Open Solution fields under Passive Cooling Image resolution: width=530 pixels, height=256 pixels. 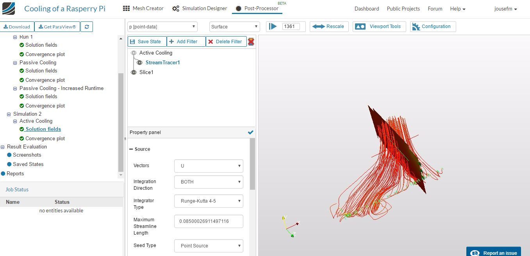[41, 71]
